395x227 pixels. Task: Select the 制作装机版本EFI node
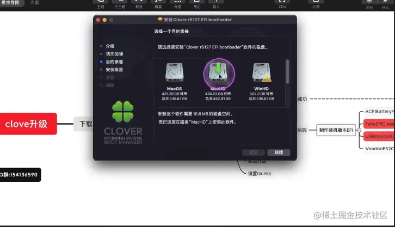[336, 130]
